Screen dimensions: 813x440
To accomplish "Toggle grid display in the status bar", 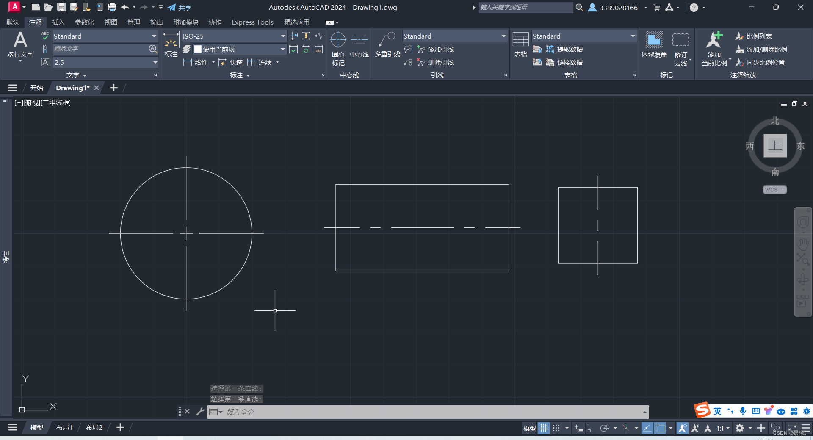I will coord(543,428).
